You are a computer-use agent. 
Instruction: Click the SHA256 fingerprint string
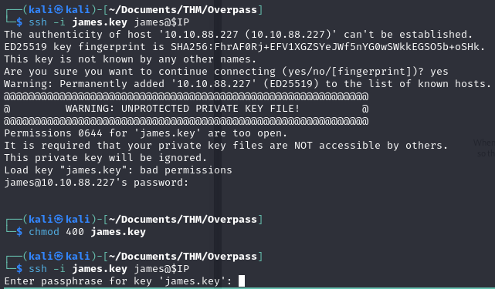(325, 47)
